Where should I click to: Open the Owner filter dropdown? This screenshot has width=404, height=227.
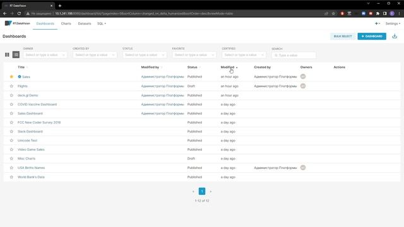coord(45,55)
